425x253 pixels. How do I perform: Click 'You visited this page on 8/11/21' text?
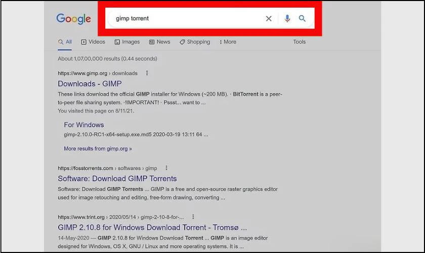96,111
